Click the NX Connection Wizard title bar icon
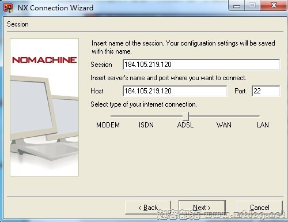 [8, 8]
